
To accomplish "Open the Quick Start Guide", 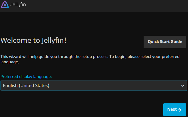I will 165,42.
